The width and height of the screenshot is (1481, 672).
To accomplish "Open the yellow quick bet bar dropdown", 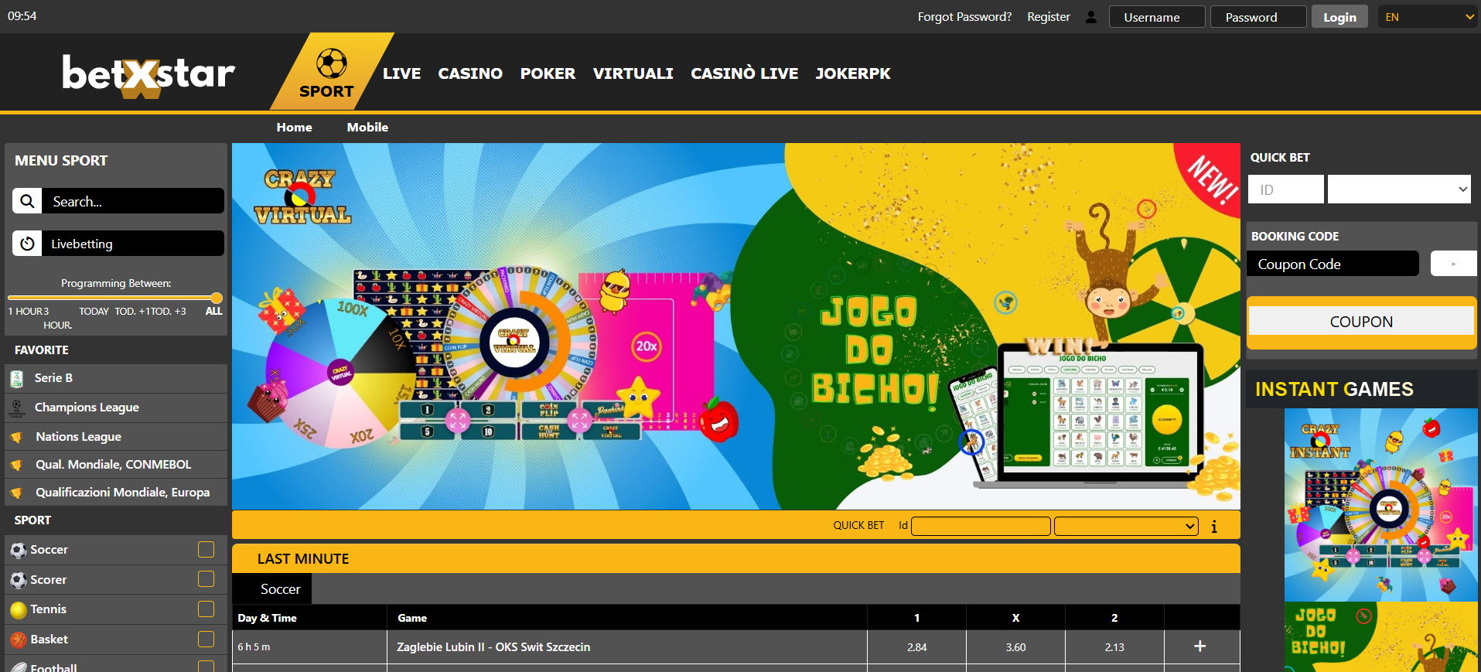I will click(1126, 526).
